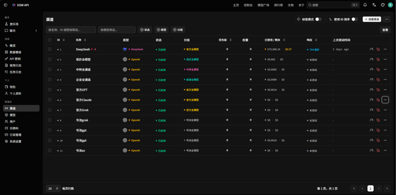Screen dimensions: 396x195
Task: Open more actions for 官方Claude row
Action: [385, 100]
